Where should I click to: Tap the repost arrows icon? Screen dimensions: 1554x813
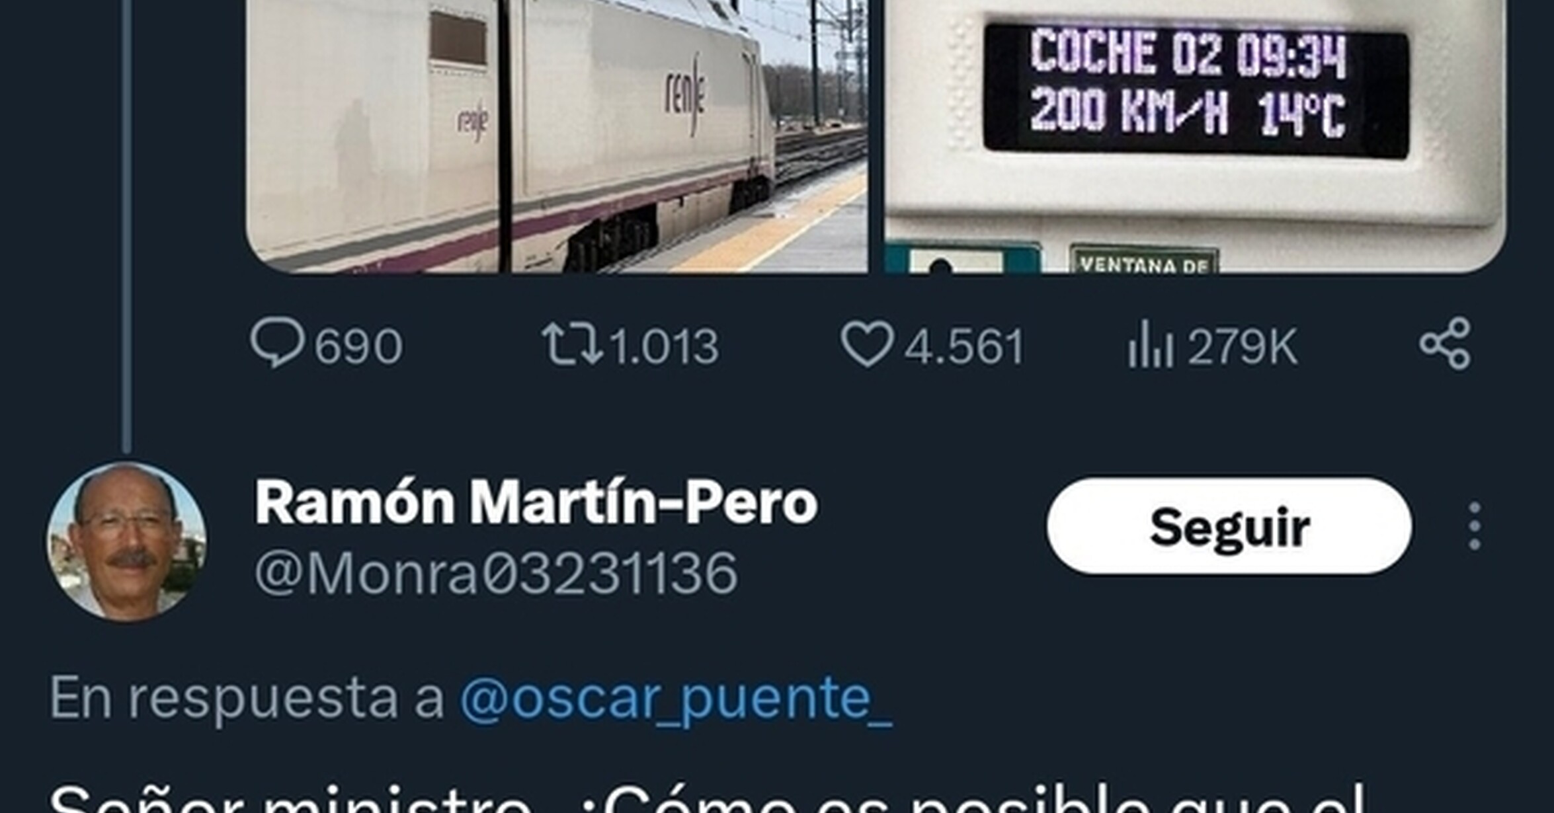(x=572, y=344)
